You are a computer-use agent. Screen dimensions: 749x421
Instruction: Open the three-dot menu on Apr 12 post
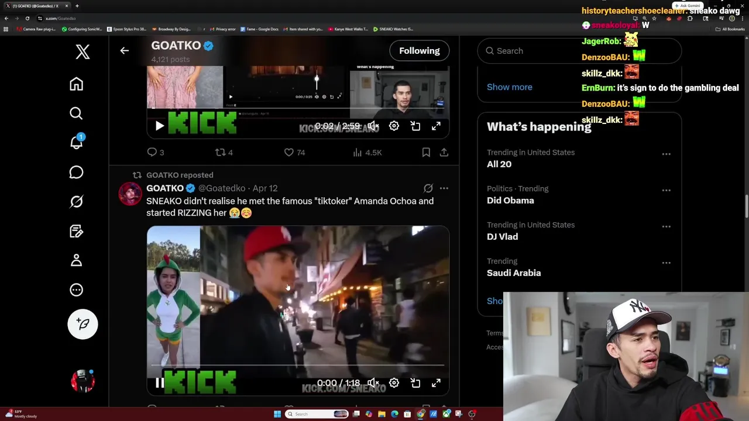pyautogui.click(x=444, y=188)
